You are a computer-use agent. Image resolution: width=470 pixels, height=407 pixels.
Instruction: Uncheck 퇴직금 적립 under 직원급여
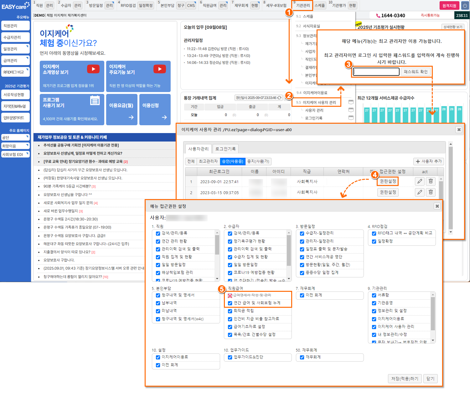tap(230, 311)
